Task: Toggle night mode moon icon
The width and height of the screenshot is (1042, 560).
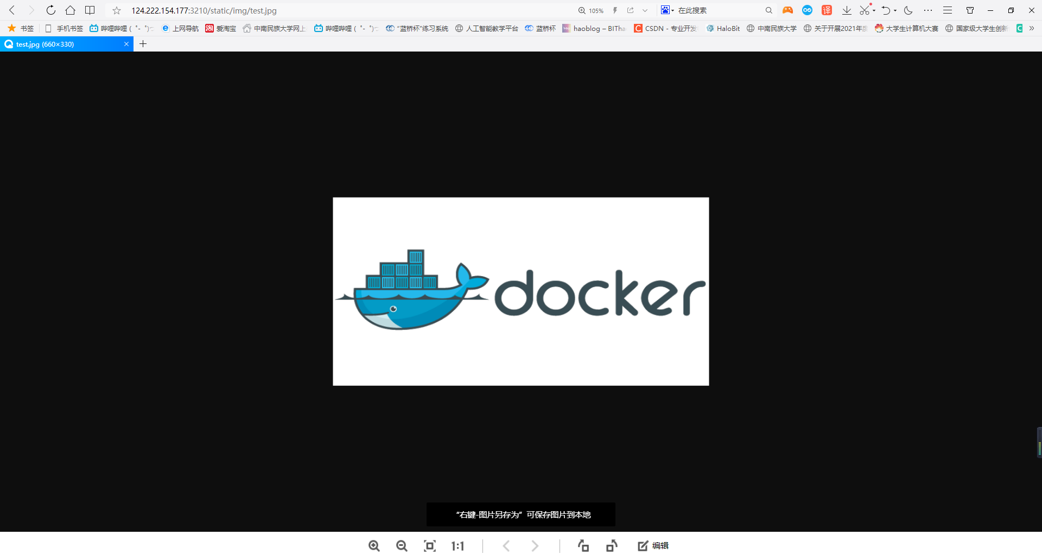Action: click(908, 10)
